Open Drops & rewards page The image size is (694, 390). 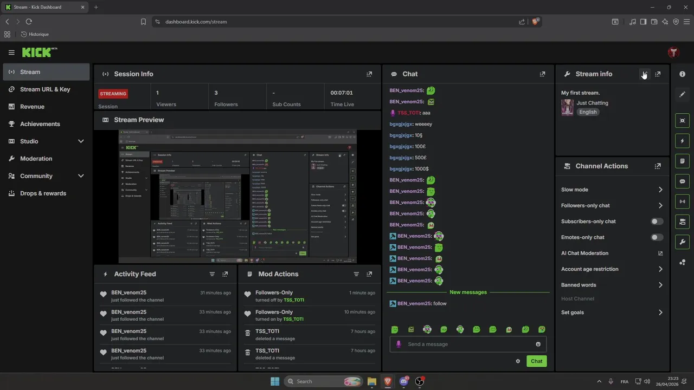pos(46,193)
